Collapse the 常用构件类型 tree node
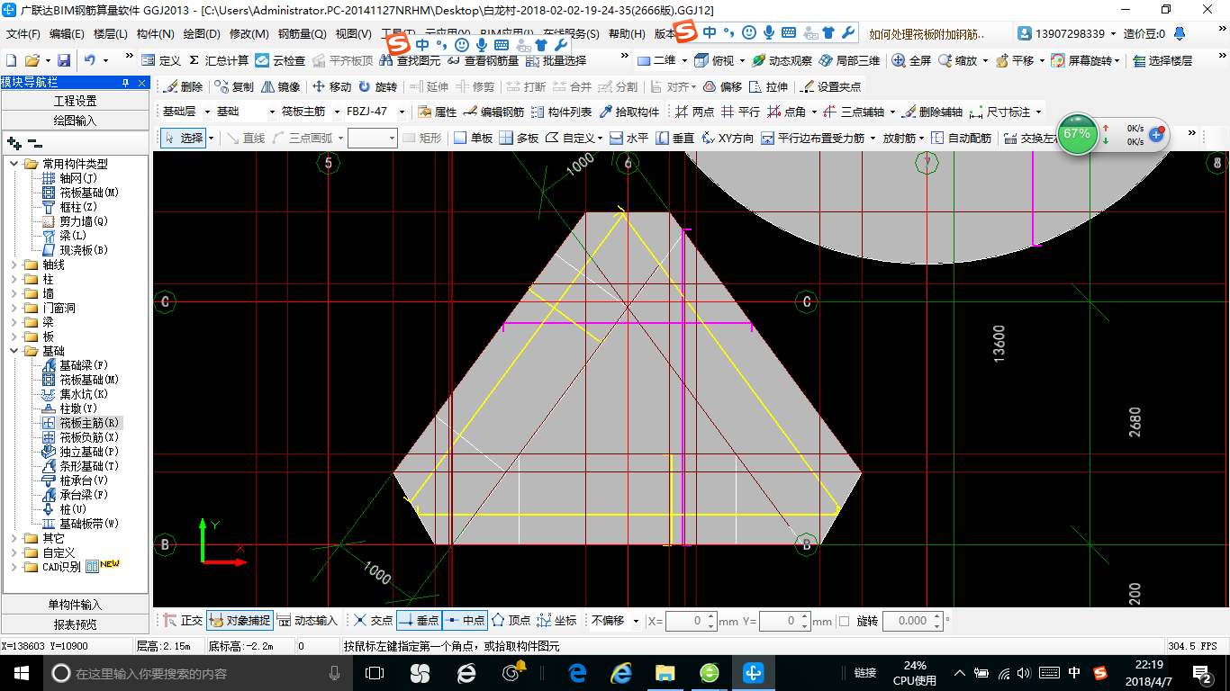Viewport: 1230px width, 691px height. (14, 164)
